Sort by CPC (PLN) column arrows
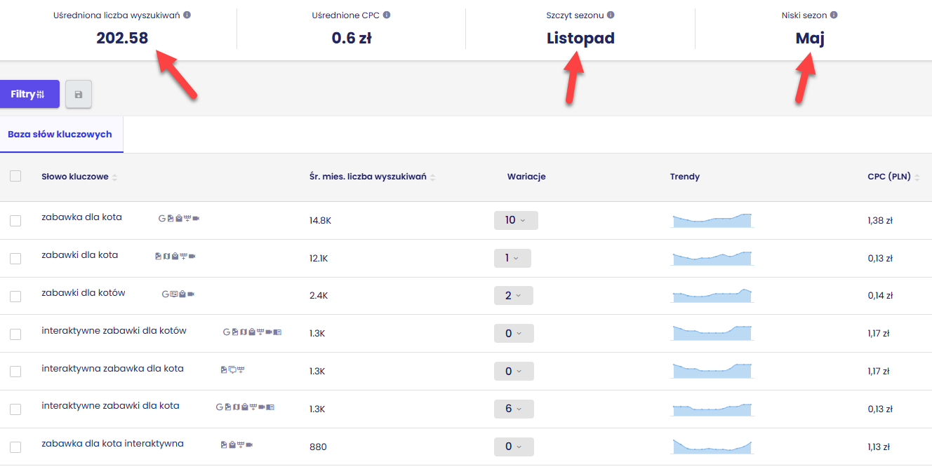This screenshot has height=469, width=932. [x=917, y=177]
